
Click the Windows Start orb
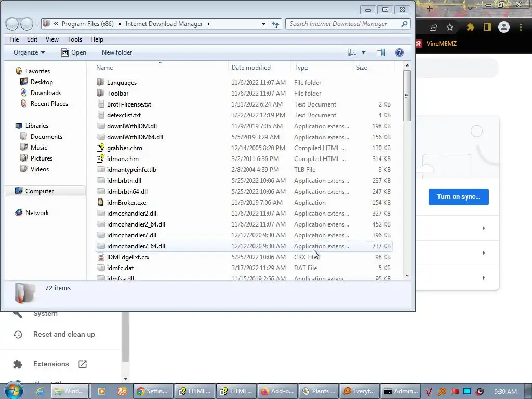point(14,391)
